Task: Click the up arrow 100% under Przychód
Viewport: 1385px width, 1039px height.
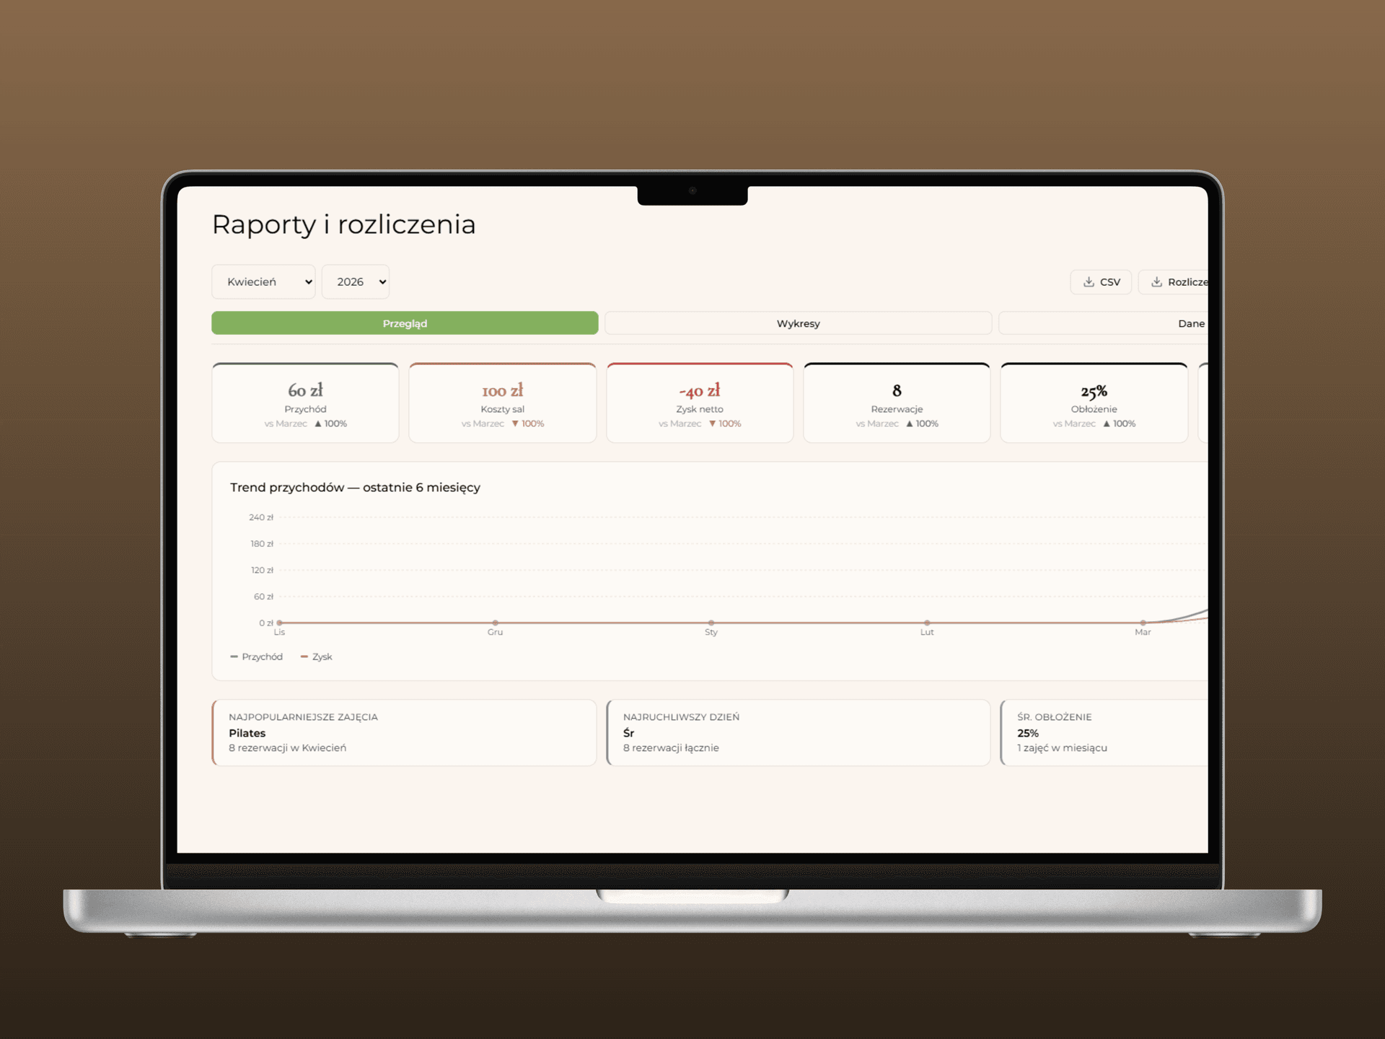Action: pos(331,424)
